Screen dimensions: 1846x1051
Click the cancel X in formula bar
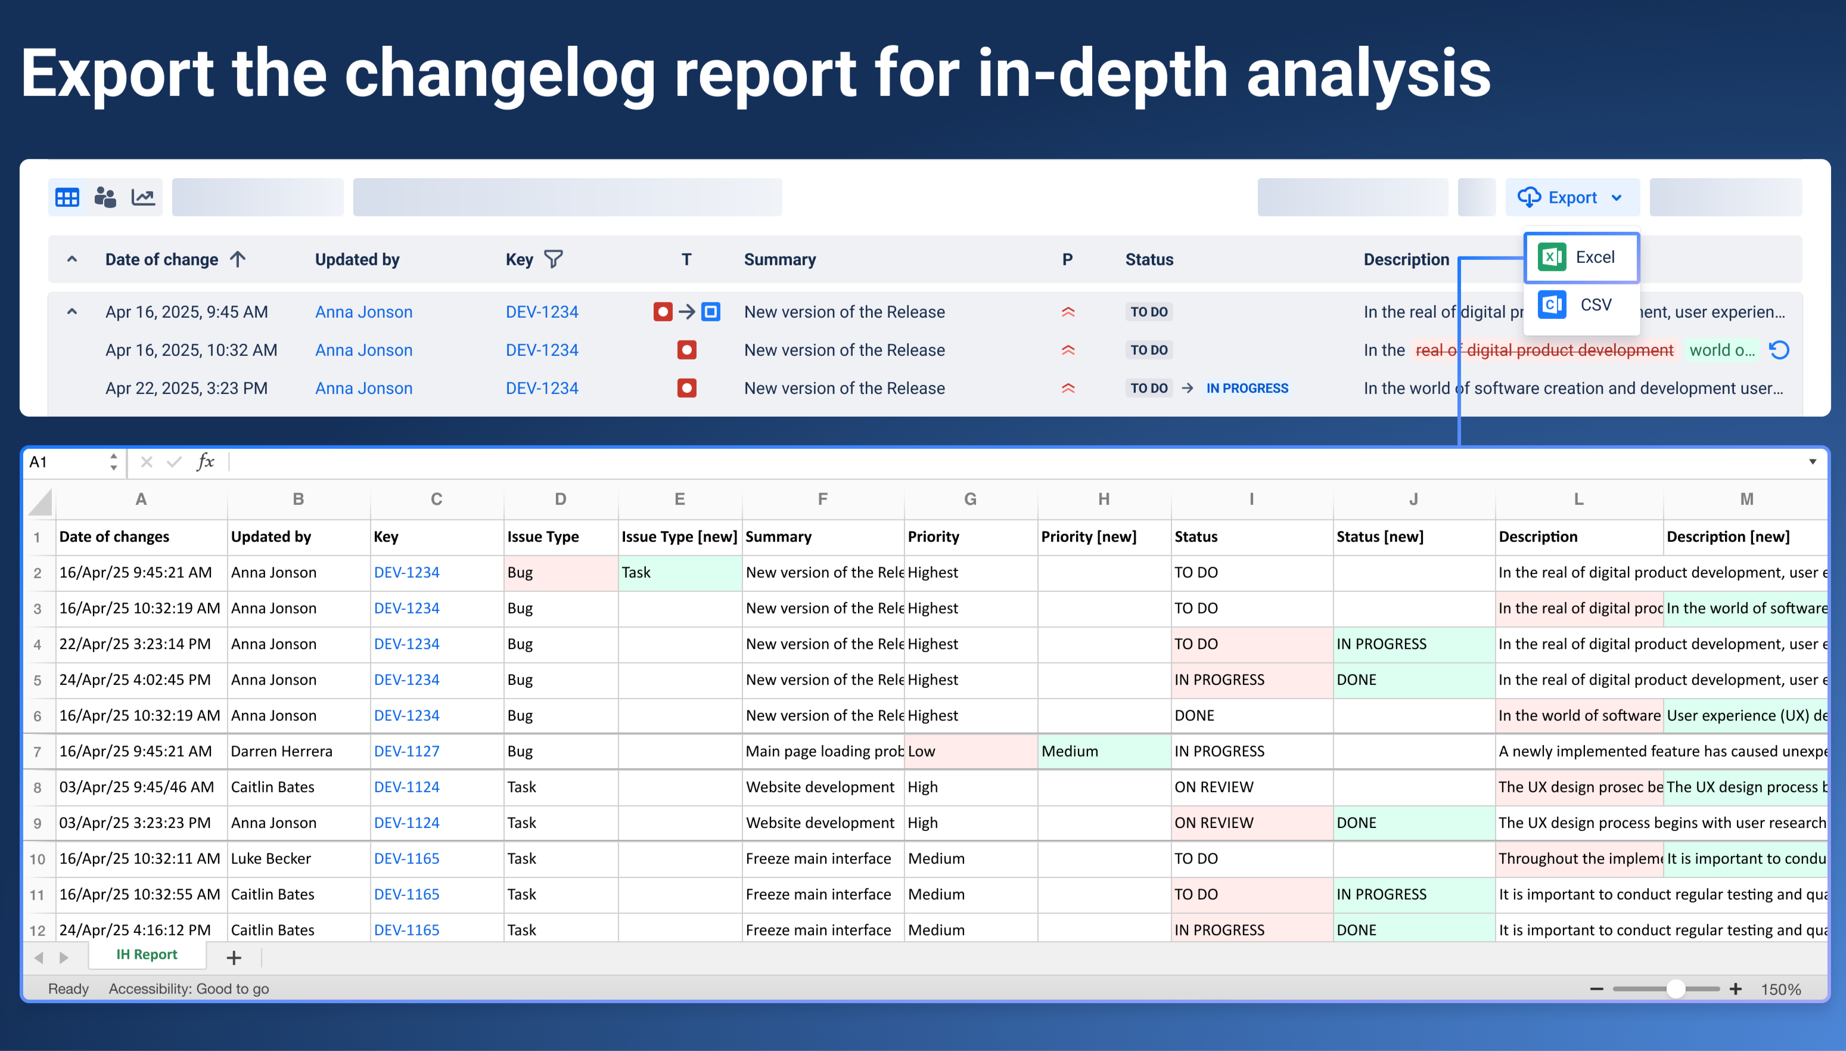pyautogui.click(x=147, y=462)
